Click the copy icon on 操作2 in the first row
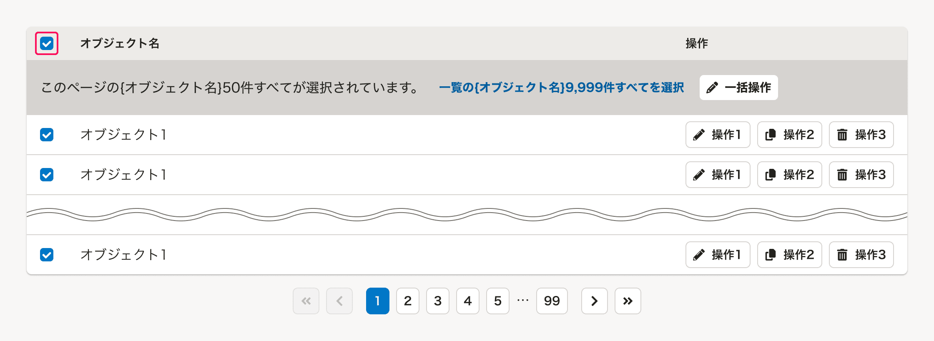This screenshot has height=341, width=934. point(771,135)
